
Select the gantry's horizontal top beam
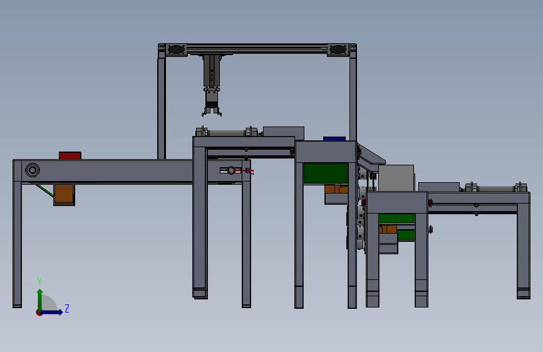click(x=257, y=49)
